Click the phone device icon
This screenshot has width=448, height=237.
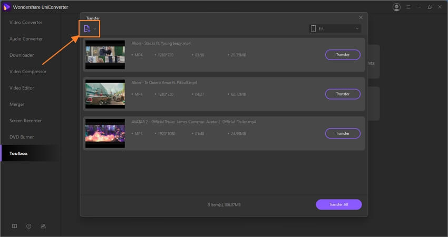(313, 28)
